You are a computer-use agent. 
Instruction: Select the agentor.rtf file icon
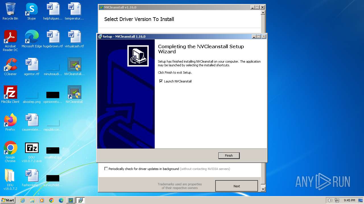32,67
